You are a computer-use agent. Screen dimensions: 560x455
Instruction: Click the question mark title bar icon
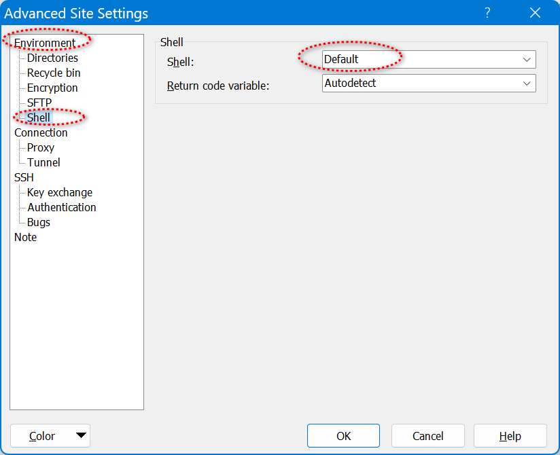[x=487, y=13]
